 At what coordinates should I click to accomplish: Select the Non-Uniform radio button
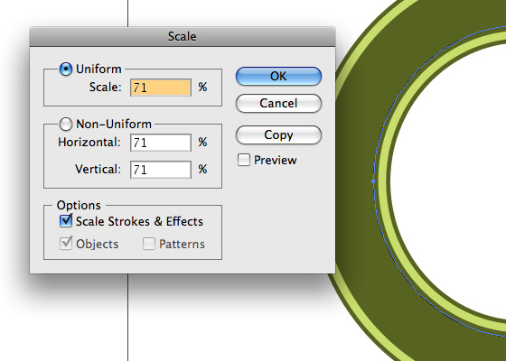pyautogui.click(x=65, y=125)
